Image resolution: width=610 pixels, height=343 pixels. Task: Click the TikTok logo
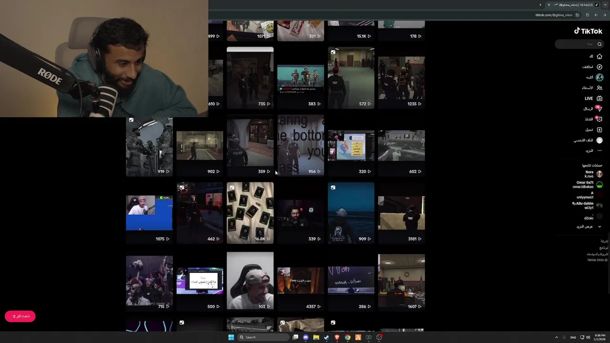588,31
